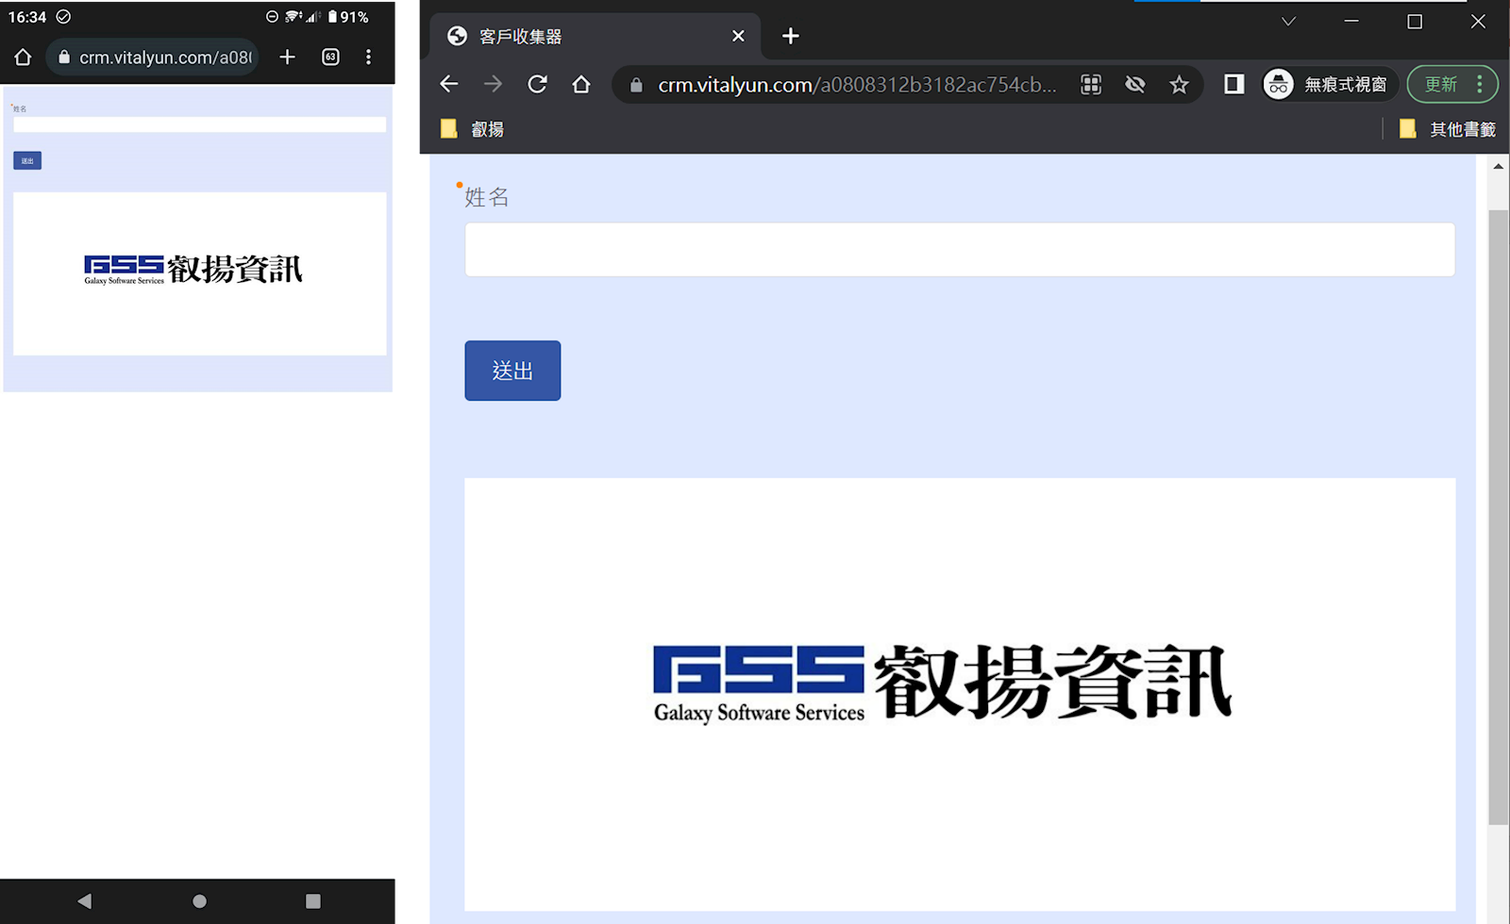Click the 送出 submit button on desktop page
This screenshot has height=924, width=1510.
point(512,371)
